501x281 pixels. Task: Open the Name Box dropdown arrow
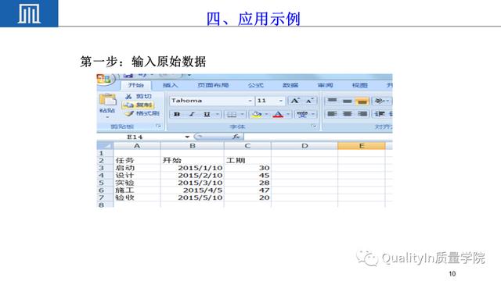coord(187,137)
